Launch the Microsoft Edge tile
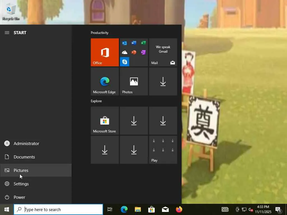287x215 pixels. (105, 81)
